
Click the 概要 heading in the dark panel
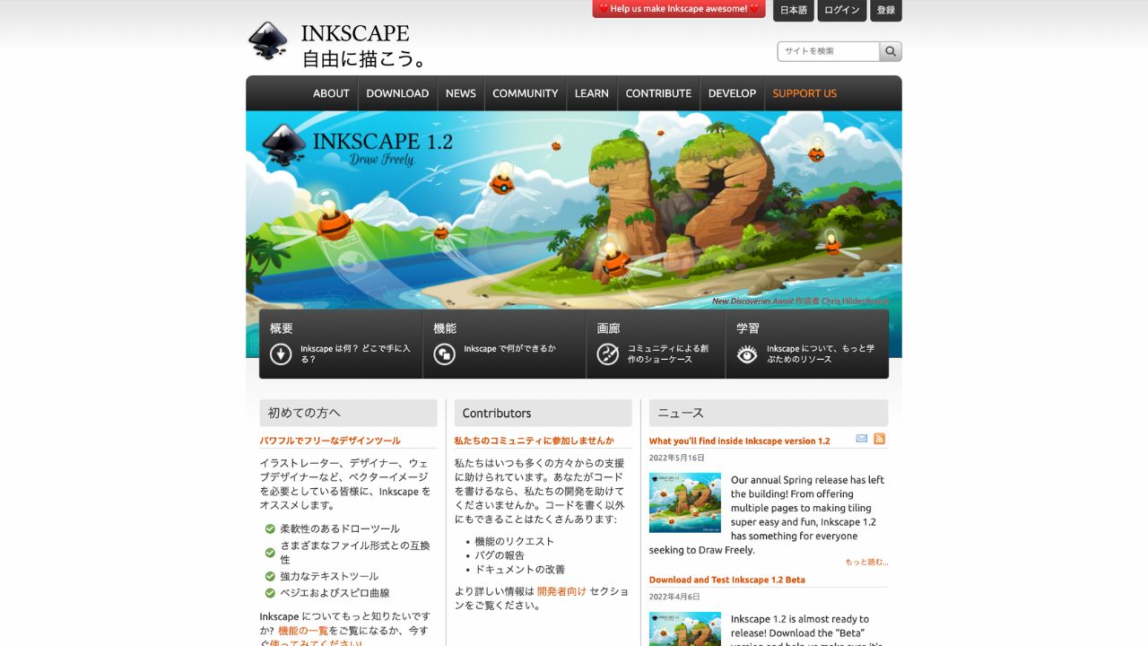[x=282, y=328]
